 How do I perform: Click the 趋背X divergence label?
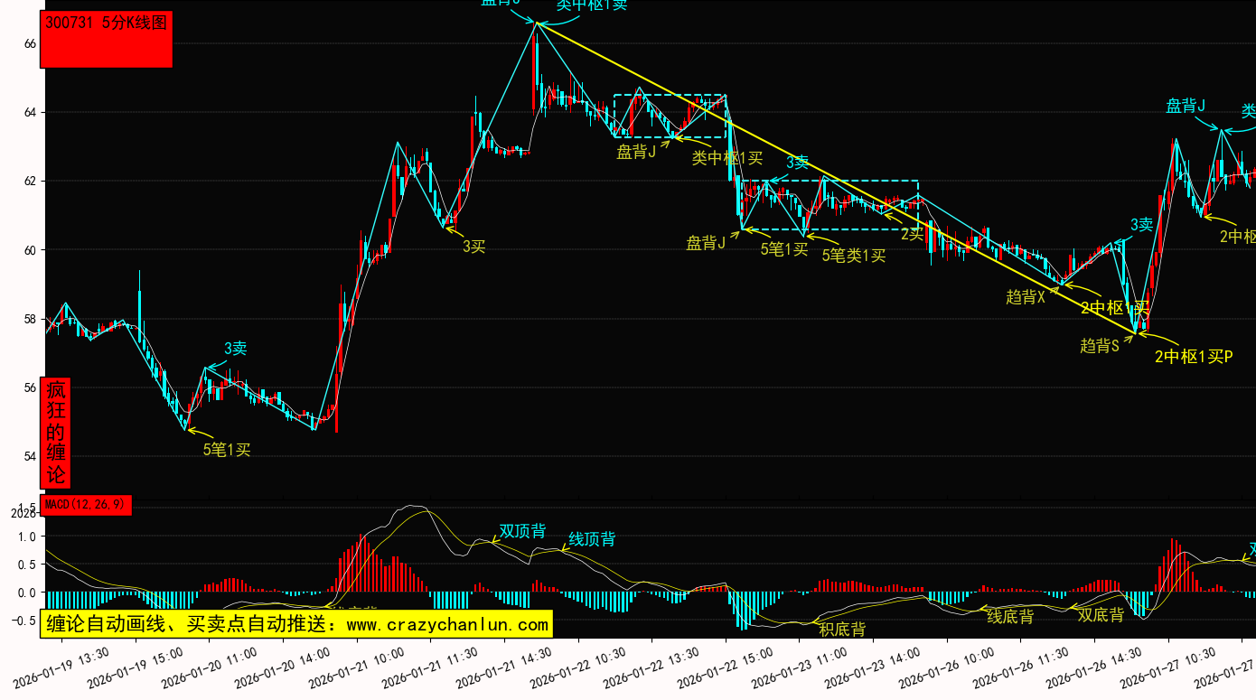click(1025, 296)
